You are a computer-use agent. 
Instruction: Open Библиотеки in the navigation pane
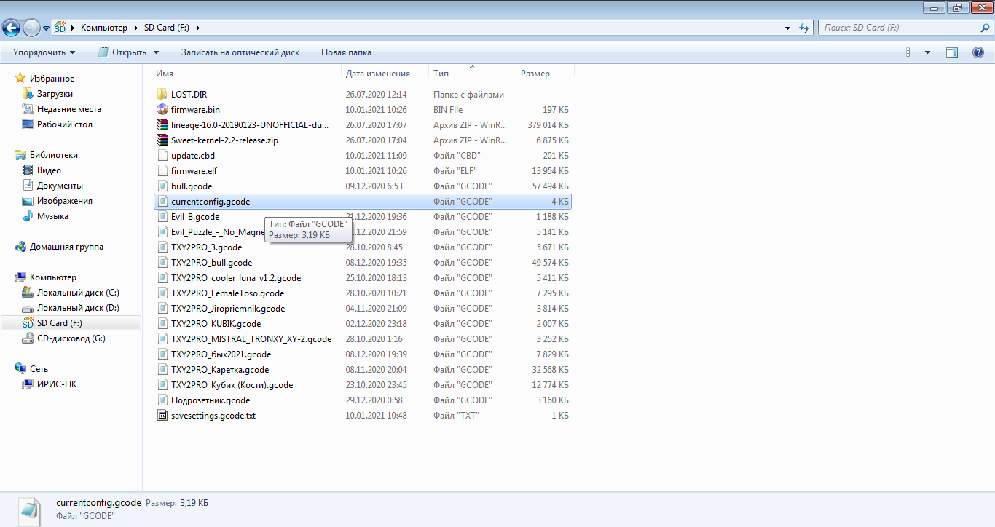[x=54, y=155]
